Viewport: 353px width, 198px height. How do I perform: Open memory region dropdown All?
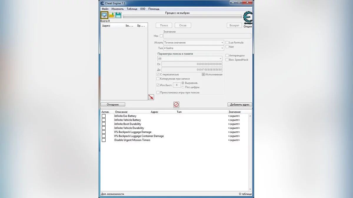point(189,59)
